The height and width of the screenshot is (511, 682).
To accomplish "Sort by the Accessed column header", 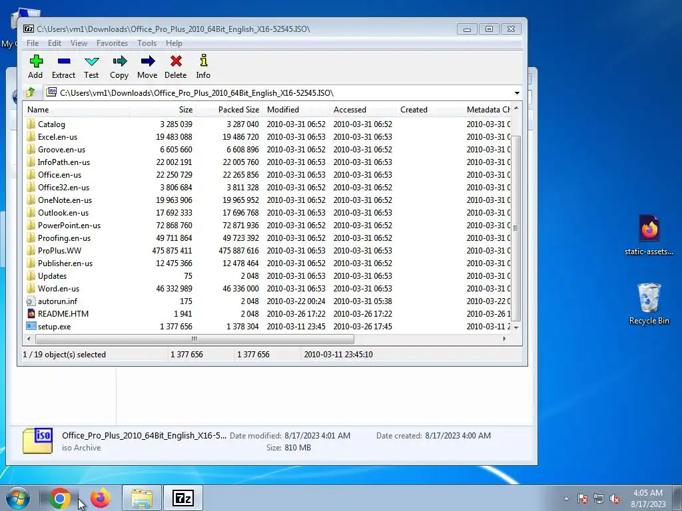I will tap(363, 110).
